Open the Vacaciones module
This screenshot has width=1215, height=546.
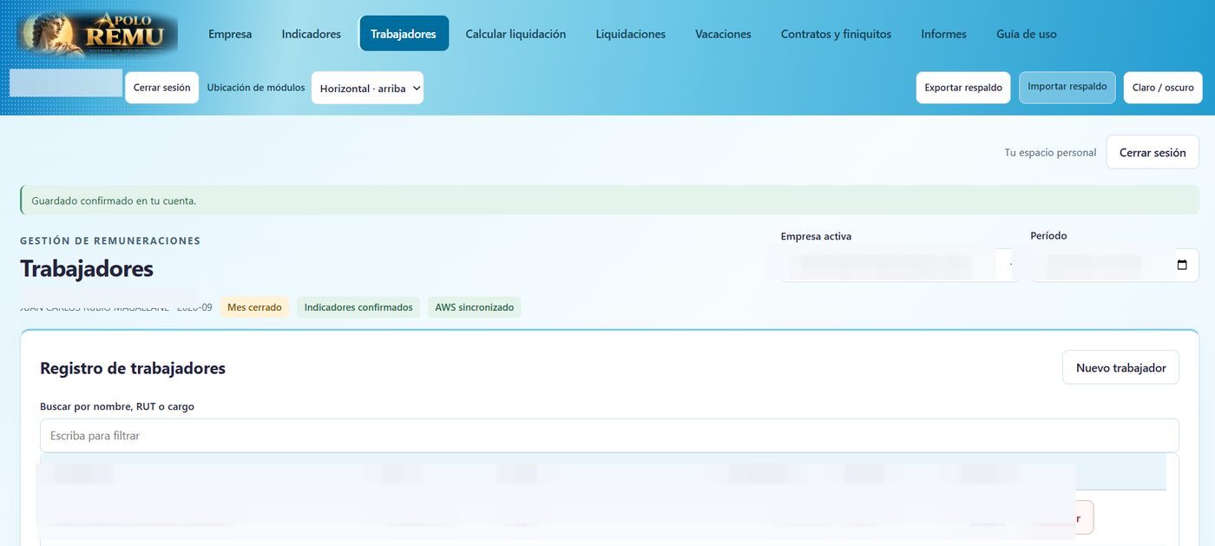(723, 34)
